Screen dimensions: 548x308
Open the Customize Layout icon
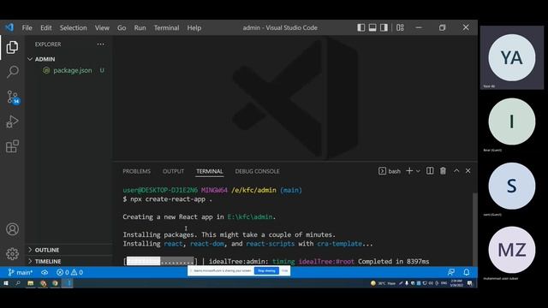(x=400, y=27)
